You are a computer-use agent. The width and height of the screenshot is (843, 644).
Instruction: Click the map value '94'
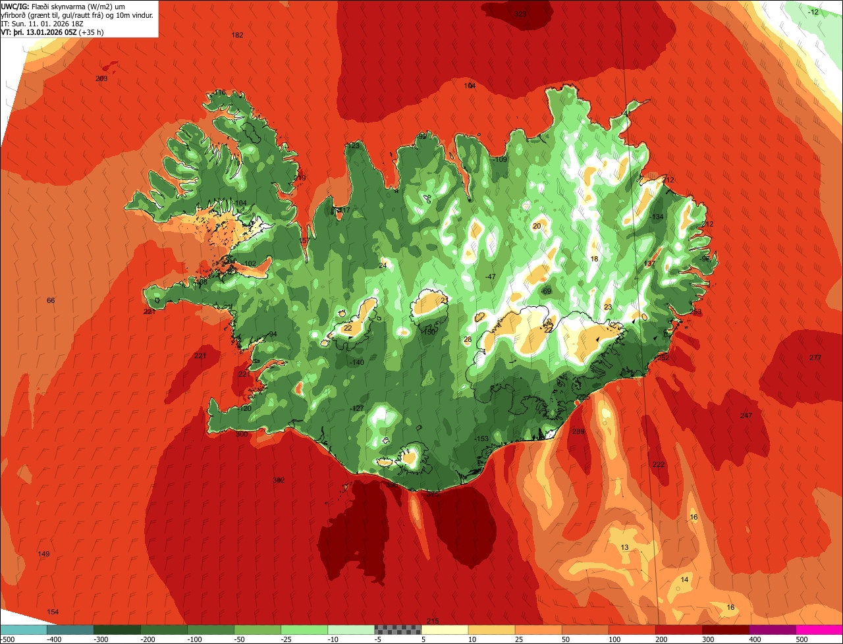tap(273, 334)
